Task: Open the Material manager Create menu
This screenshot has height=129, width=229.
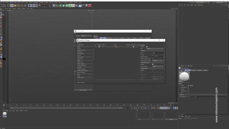Action: pyautogui.click(x=7, y=111)
